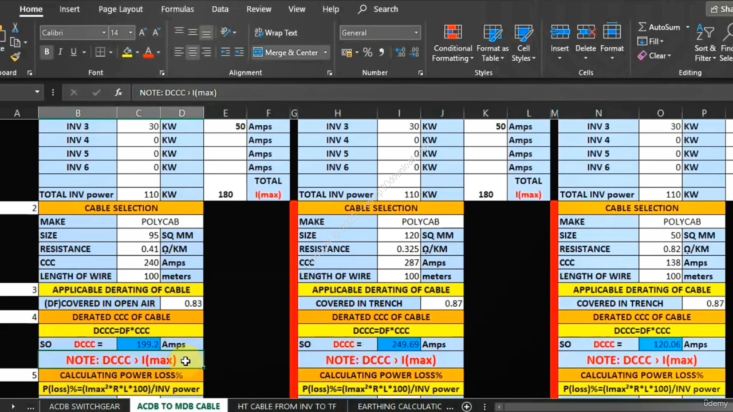This screenshot has height=412, width=733.
Task: Open the Calibri font name dropdown
Action: [x=104, y=33]
